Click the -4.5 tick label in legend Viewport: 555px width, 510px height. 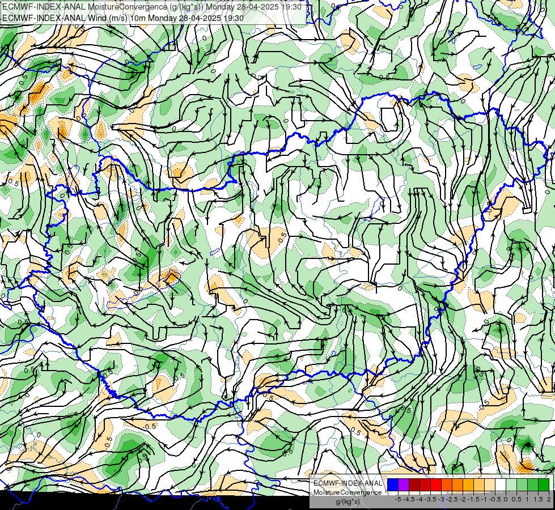click(409, 499)
